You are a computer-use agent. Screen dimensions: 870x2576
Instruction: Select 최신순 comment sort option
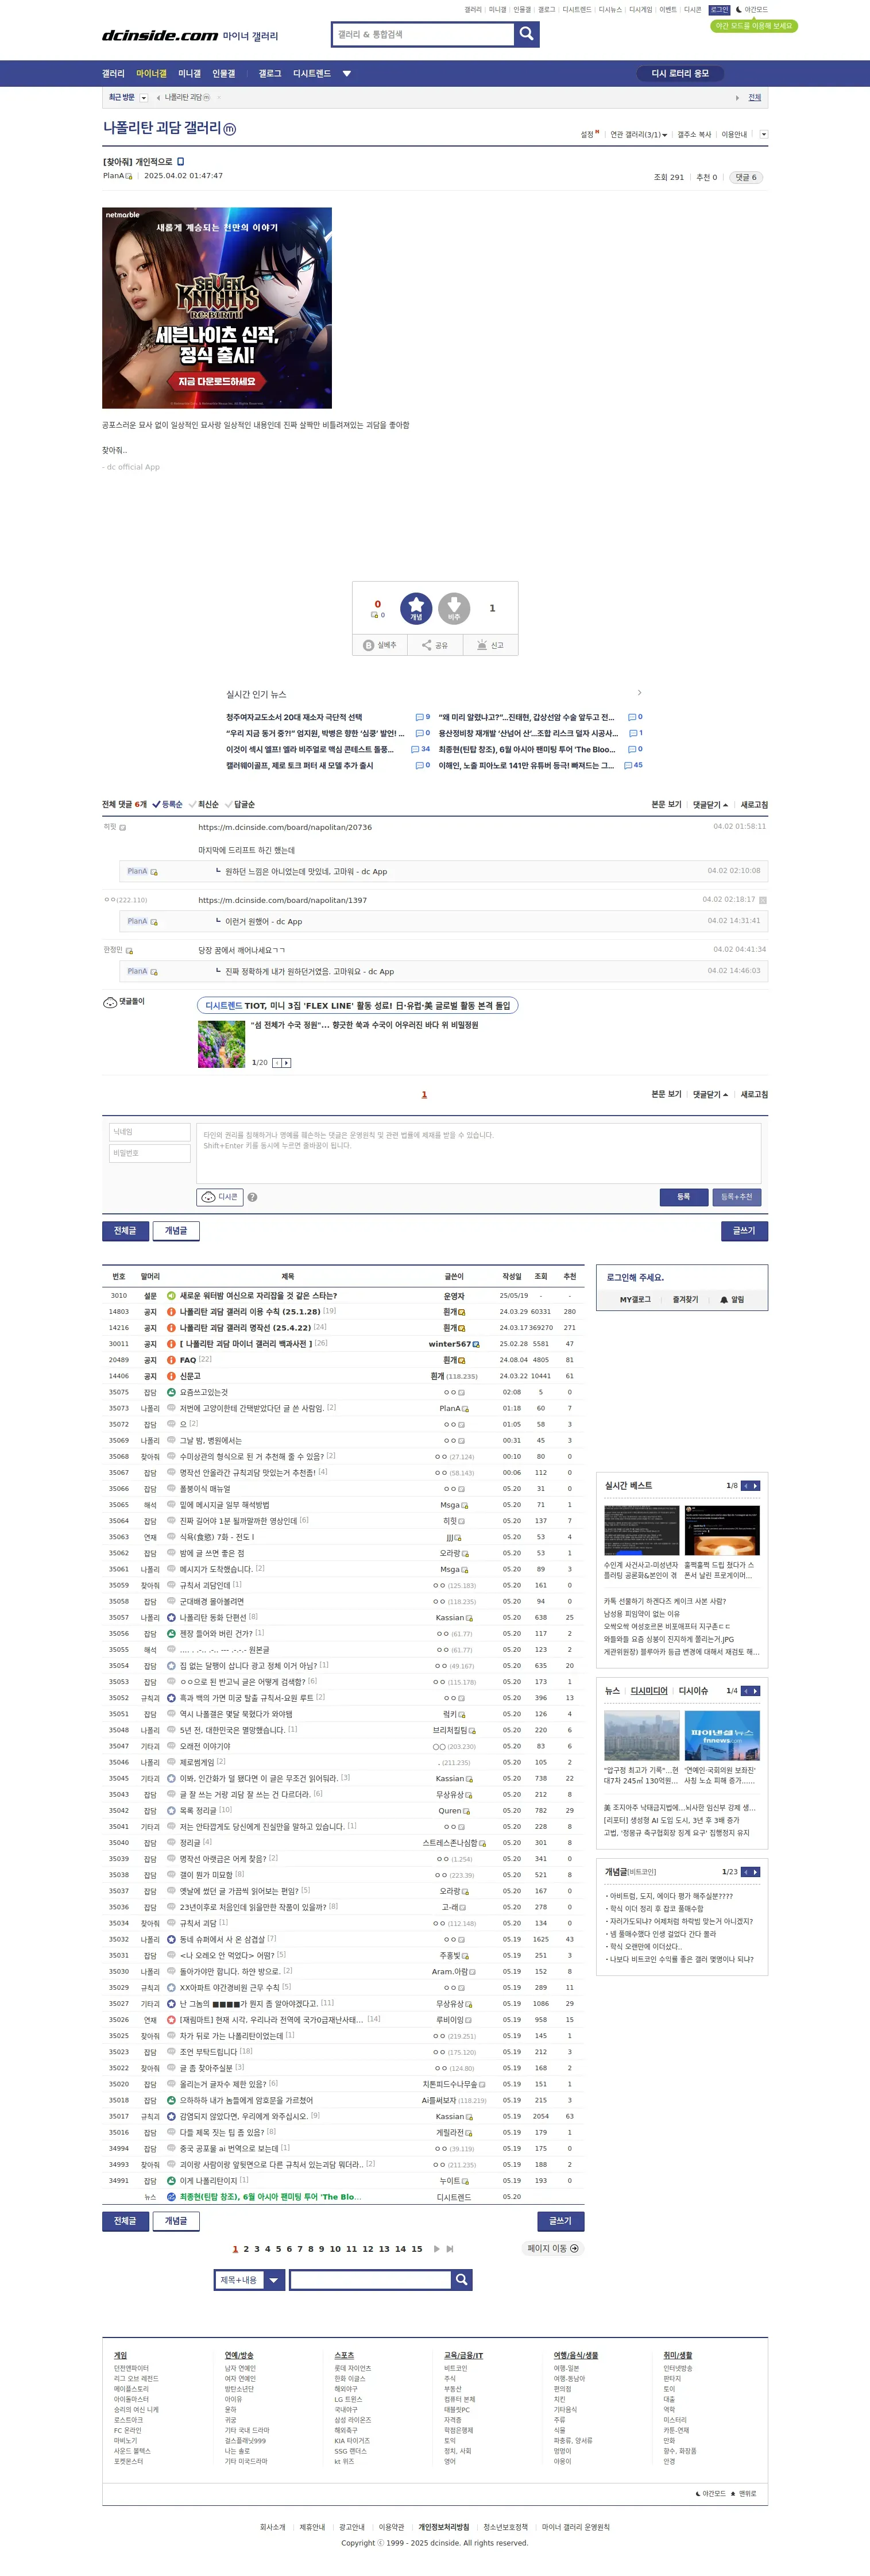204,805
